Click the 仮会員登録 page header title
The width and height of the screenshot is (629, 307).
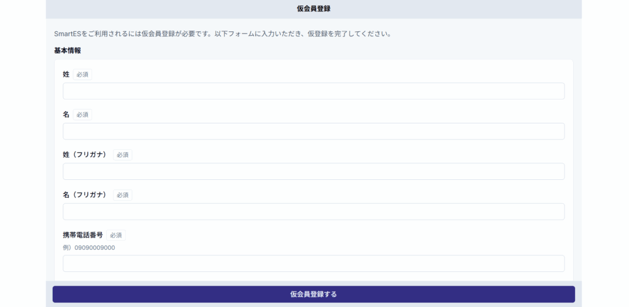point(314,9)
